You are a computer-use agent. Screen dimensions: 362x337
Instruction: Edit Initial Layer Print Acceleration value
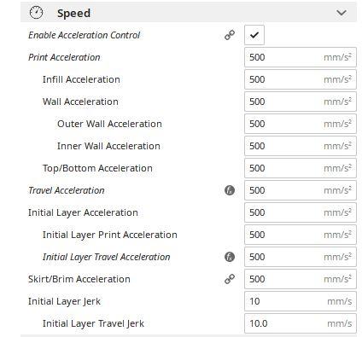[x=301, y=235]
